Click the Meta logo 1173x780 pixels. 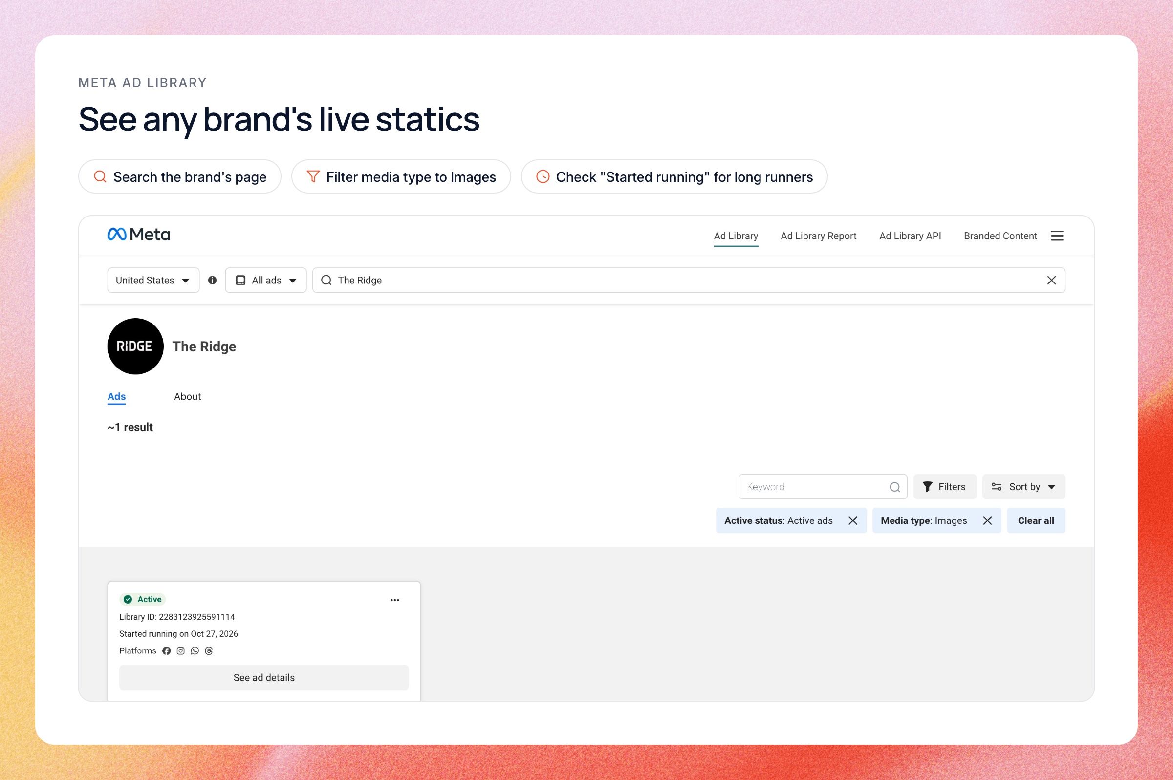[x=139, y=234]
